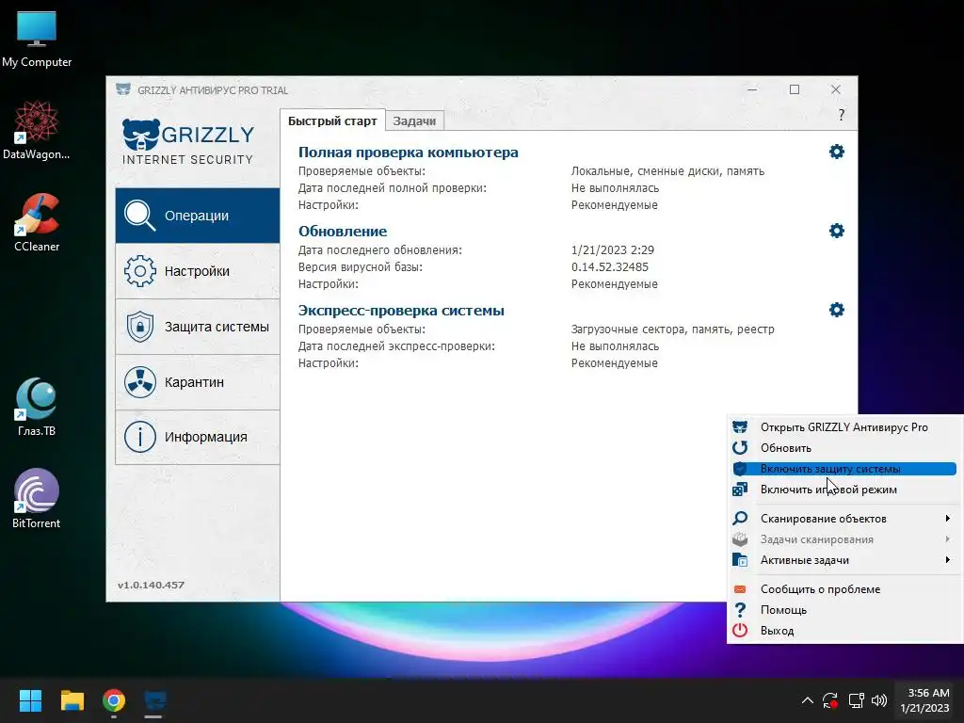Viewport: 964px width, 723px height.
Task: Open File Explorer from taskbar
Action: pyautogui.click(x=72, y=700)
